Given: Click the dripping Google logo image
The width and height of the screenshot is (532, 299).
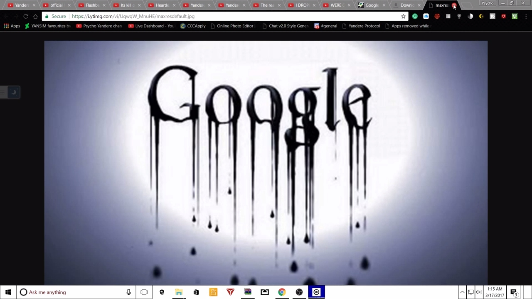Looking at the screenshot, I should pos(266,163).
